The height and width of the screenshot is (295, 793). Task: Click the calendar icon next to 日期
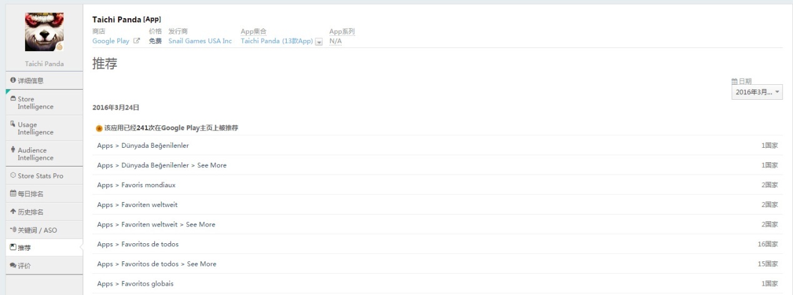734,81
